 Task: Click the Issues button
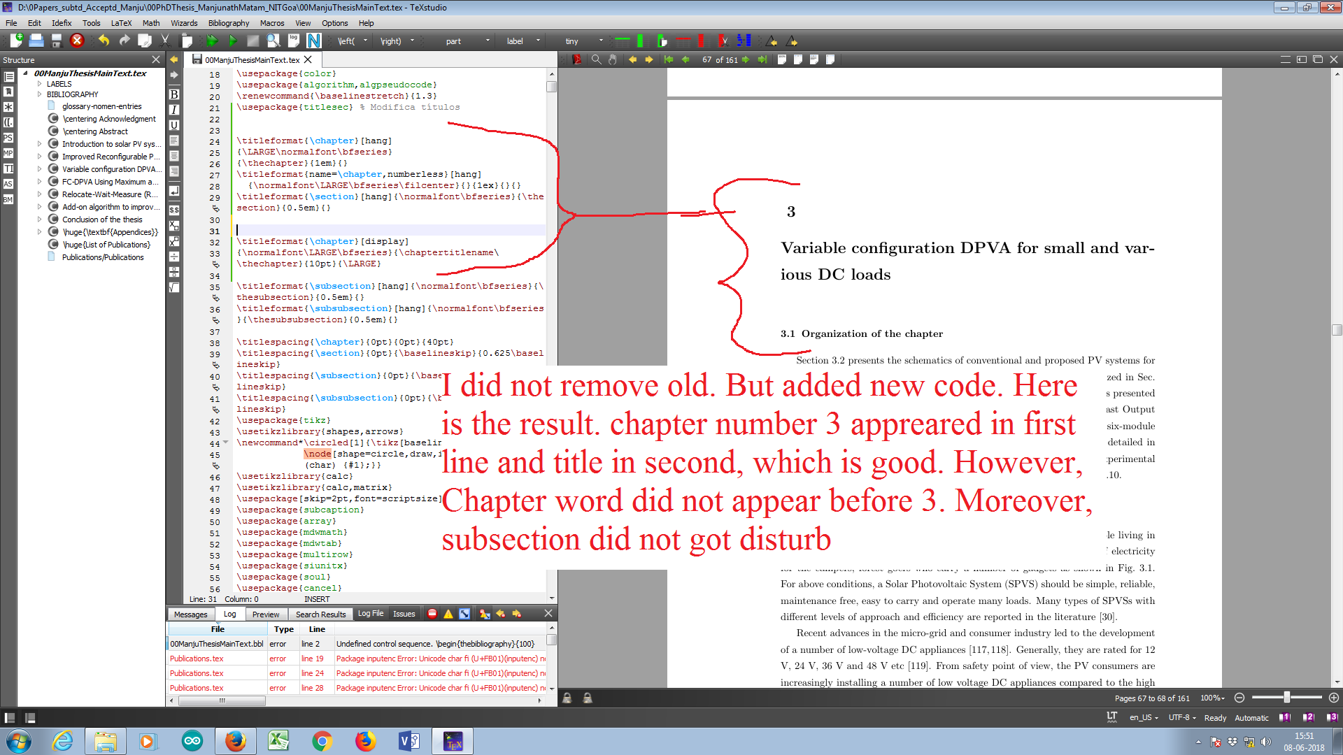point(404,614)
